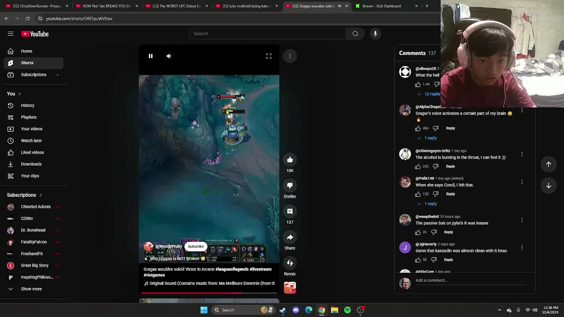Reply to the @weepthekid comment
The width and height of the screenshot is (564, 317).
tap(449, 232)
